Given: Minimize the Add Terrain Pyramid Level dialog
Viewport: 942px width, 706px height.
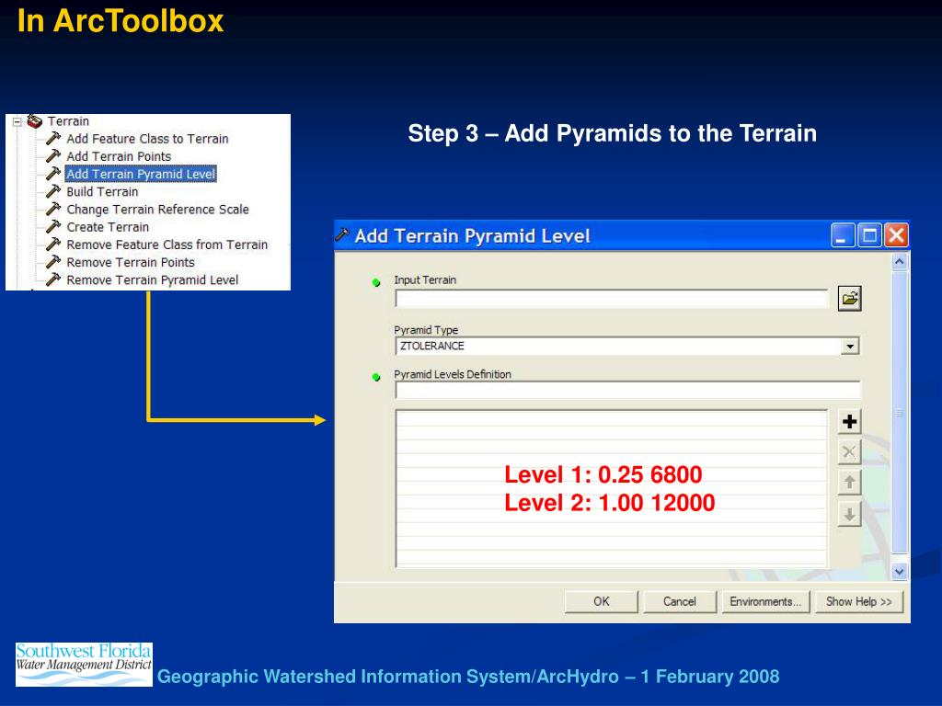Looking at the screenshot, I should point(843,235).
